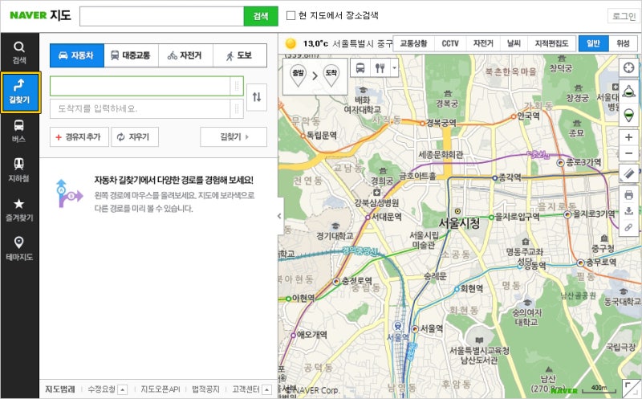Toggle 날씨 weather layer
This screenshot has height=399, width=642.
pyautogui.click(x=514, y=43)
